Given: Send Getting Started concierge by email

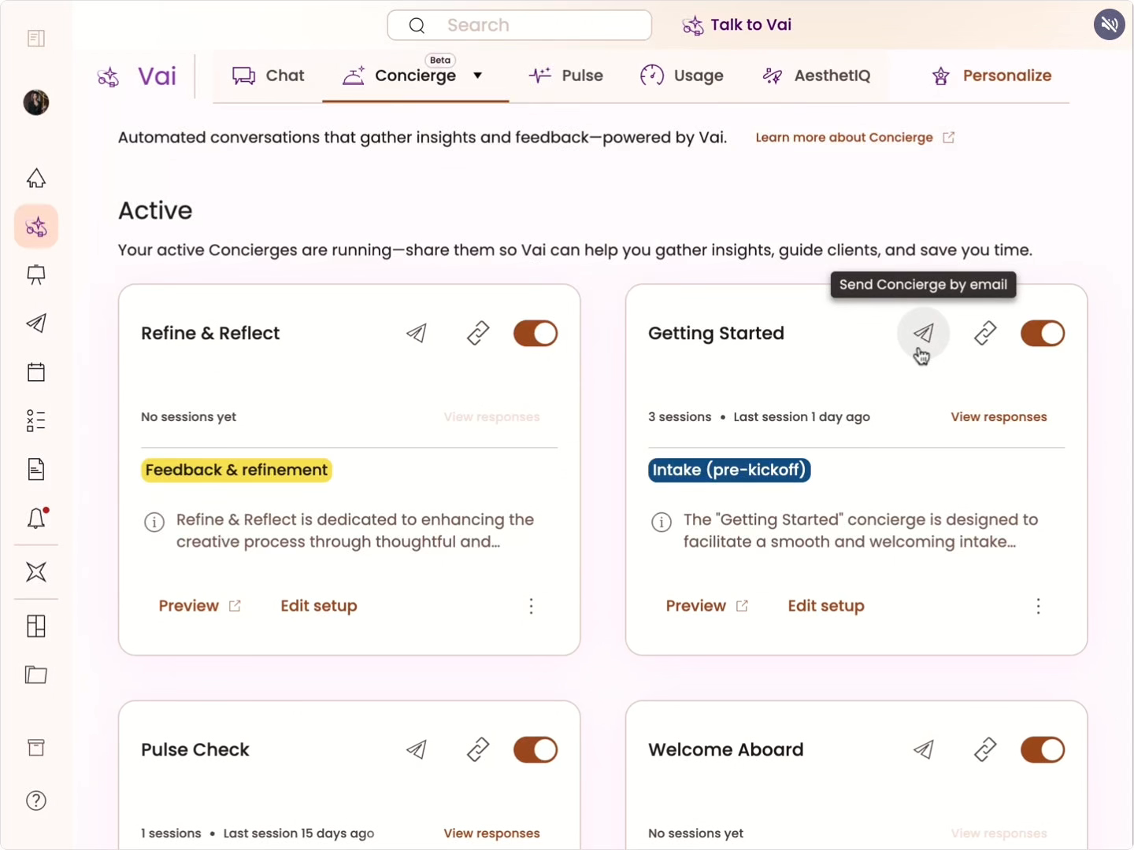Looking at the screenshot, I should coord(924,334).
